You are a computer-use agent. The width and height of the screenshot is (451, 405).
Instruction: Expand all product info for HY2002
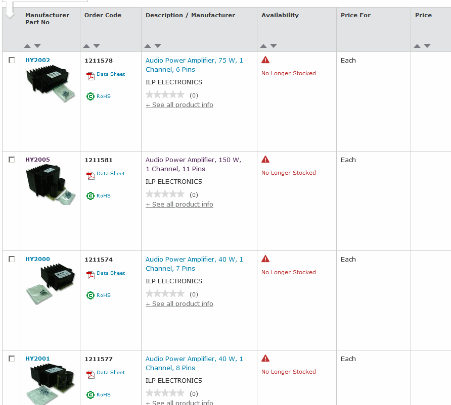point(179,105)
